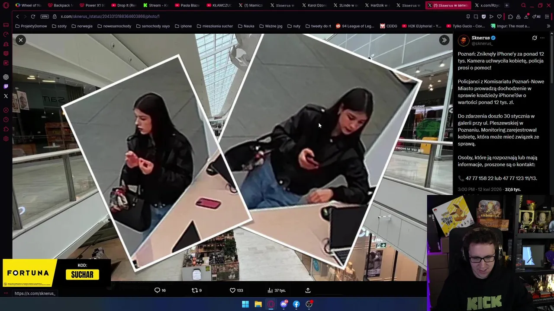Open tab search magnifier icon
Image resolution: width=554 pixels, height=311 pixels.
pyautogui.click(x=523, y=5)
